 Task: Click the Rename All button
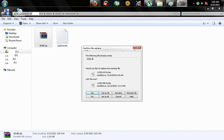(x=131, y=93)
